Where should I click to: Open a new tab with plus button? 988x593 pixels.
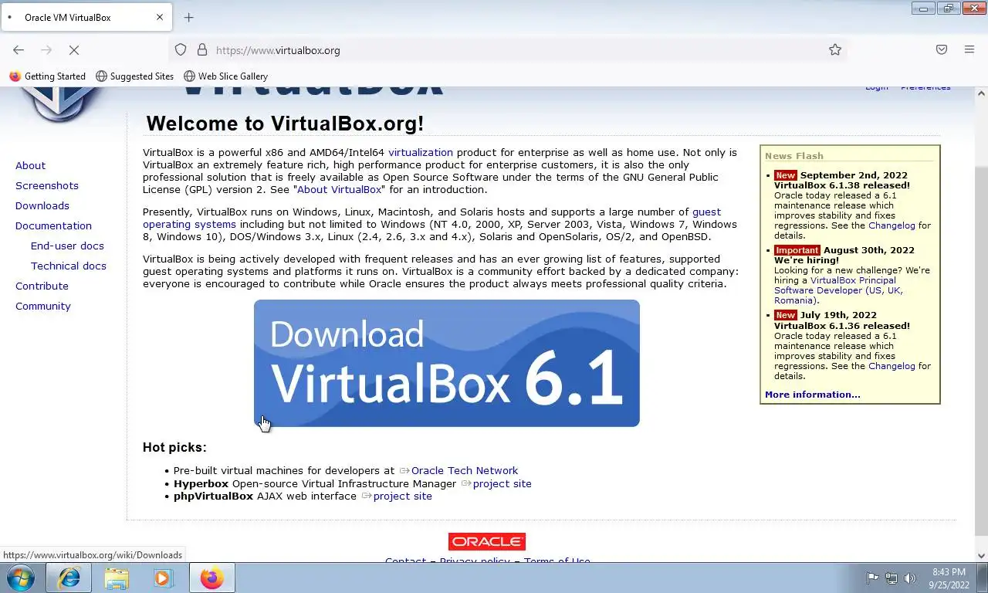pos(188,17)
